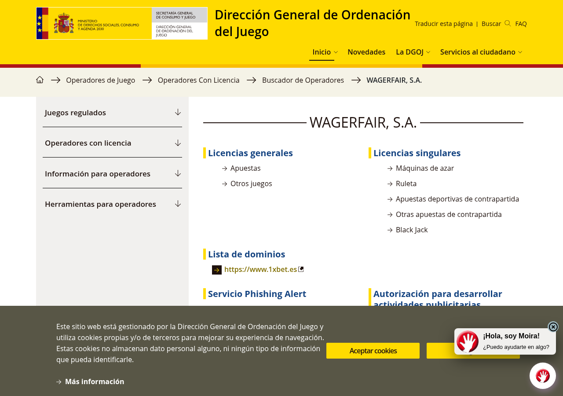
Task: Open https://www.1xbet.es domain link
Action: click(x=261, y=269)
